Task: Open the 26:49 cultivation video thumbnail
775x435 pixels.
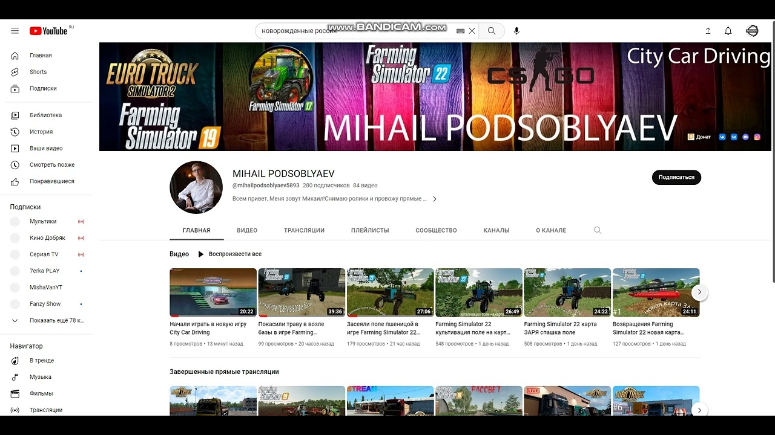Action: point(479,292)
